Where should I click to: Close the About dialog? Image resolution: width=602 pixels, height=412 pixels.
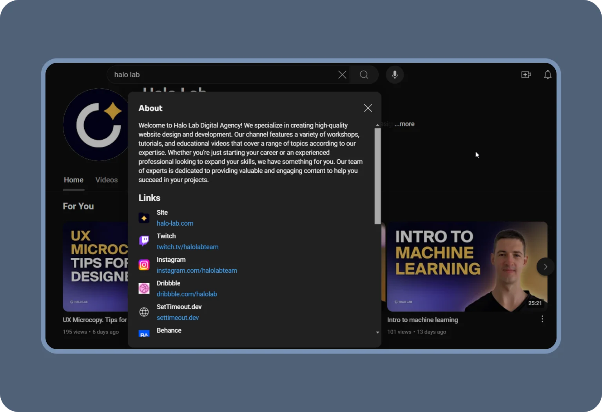[x=368, y=108]
